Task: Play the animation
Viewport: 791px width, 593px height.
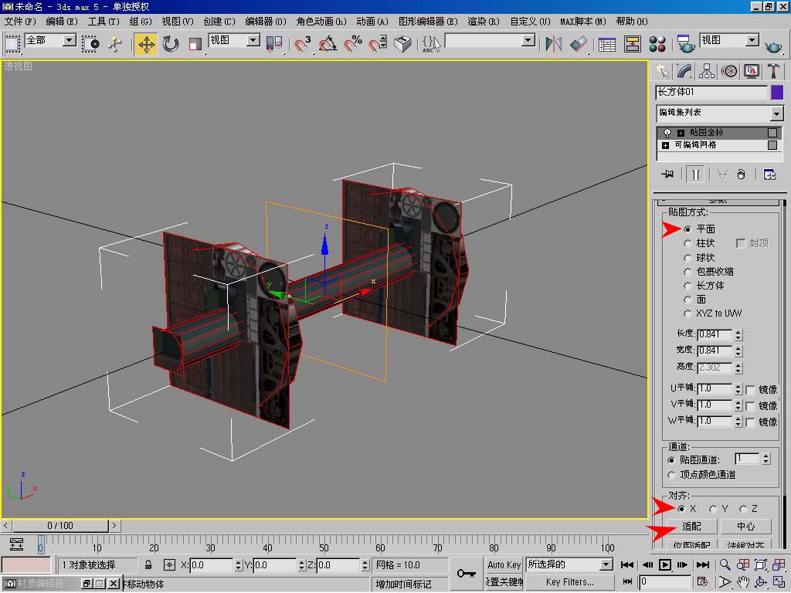Action: pyautogui.click(x=665, y=565)
